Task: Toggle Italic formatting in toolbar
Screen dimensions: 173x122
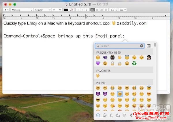Action: pos(82,10)
